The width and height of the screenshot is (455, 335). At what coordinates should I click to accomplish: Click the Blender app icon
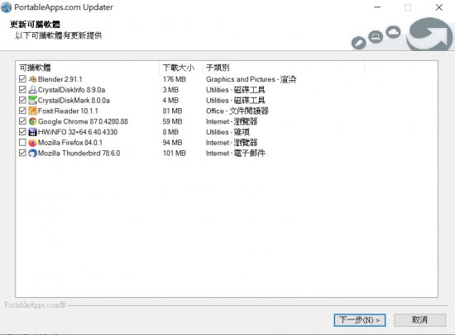point(32,79)
